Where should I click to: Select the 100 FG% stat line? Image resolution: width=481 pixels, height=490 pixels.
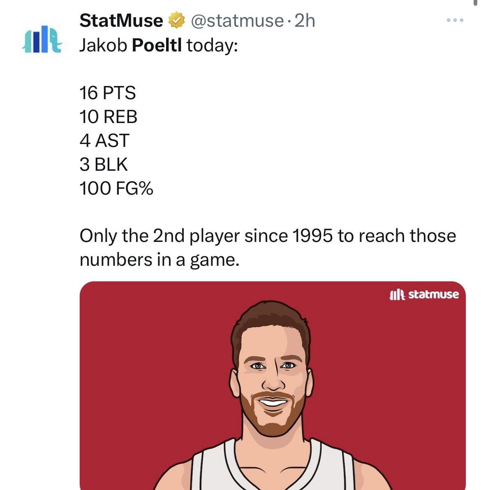(116, 188)
